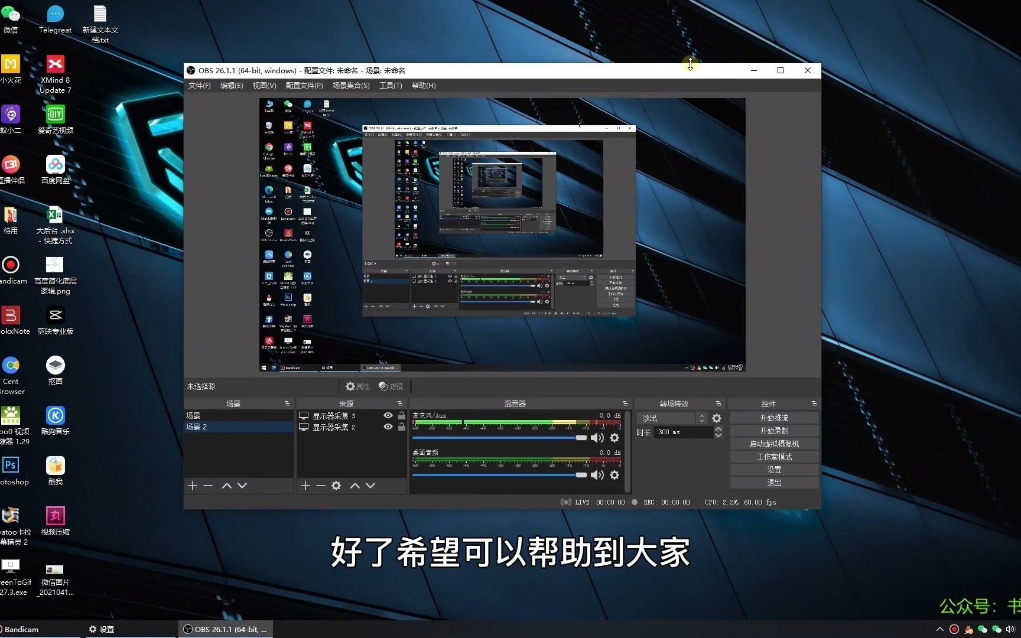The image size is (1021, 638).
Task: Remove the selected scene with minus icon
Action: point(207,485)
